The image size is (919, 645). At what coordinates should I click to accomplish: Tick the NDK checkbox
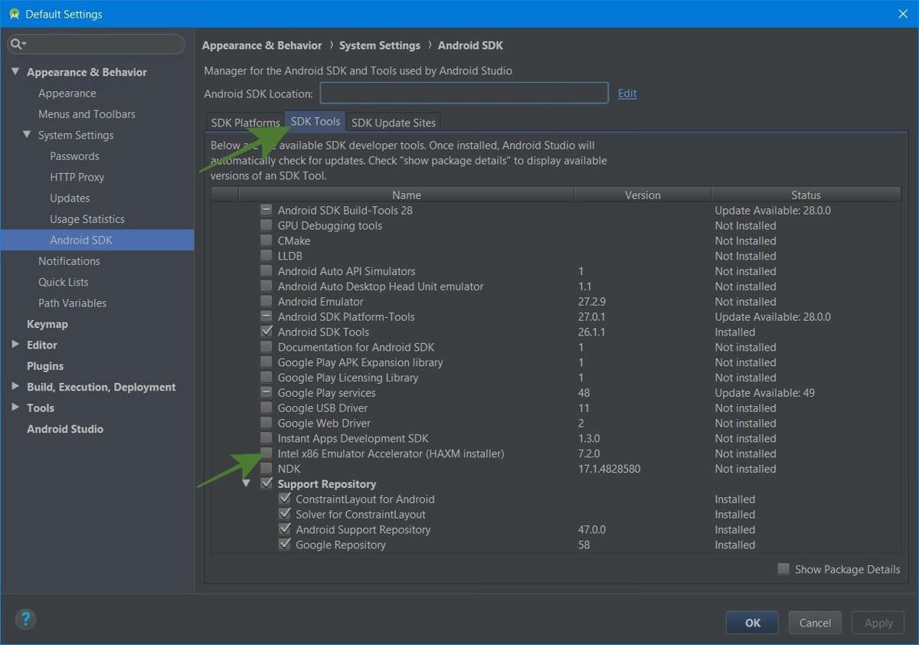[267, 469]
